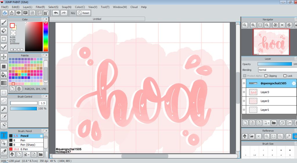
Task: Create a new color layer
Action: pos(245,123)
